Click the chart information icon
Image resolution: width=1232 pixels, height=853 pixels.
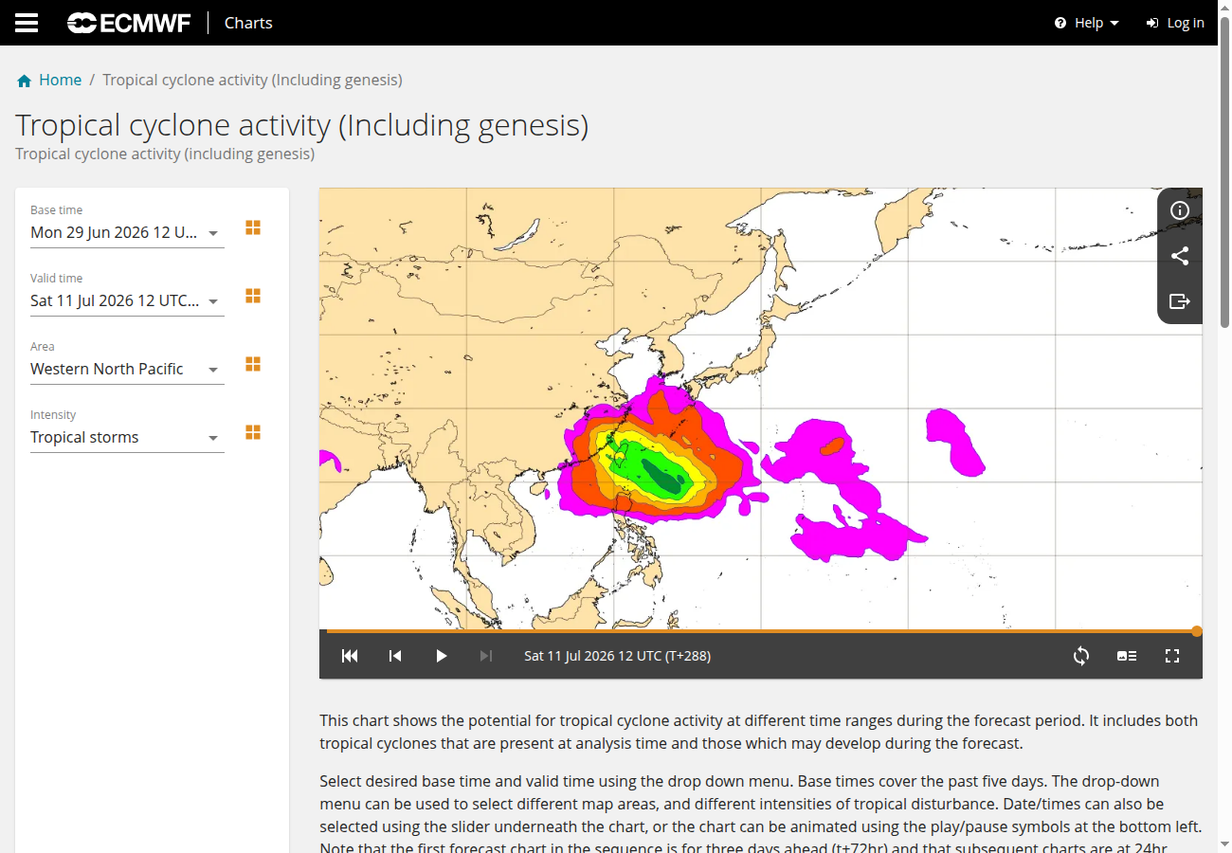coord(1180,210)
